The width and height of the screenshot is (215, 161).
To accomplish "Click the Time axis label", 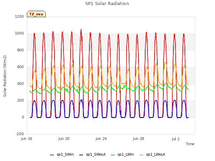I will tap(190, 144).
